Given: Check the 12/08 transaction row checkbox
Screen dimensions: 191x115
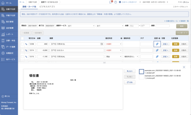Looking at the screenshot, I should (22, 44).
